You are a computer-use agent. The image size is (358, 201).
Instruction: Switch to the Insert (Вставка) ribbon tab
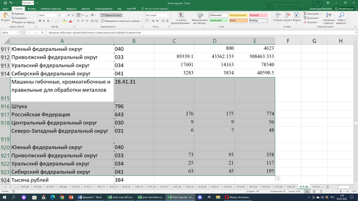coord(32,9)
